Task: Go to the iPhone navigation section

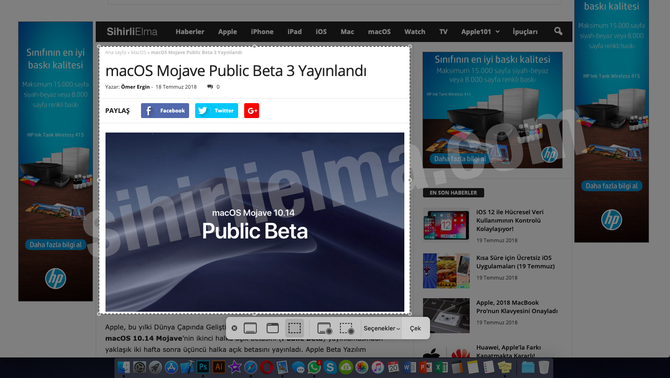Action: pos(262,32)
